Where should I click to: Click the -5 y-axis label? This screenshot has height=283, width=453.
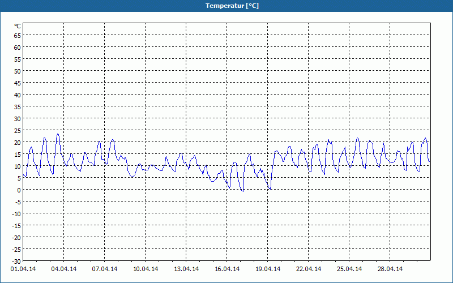coord(18,202)
